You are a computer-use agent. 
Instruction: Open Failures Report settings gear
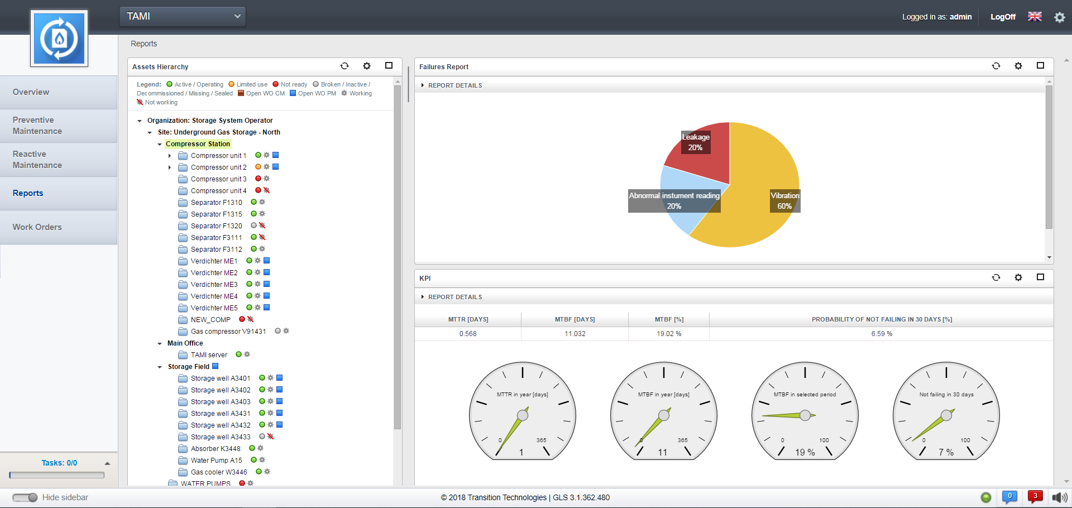1018,66
